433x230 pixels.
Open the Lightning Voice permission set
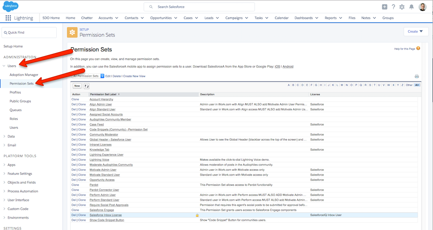click(x=99, y=160)
